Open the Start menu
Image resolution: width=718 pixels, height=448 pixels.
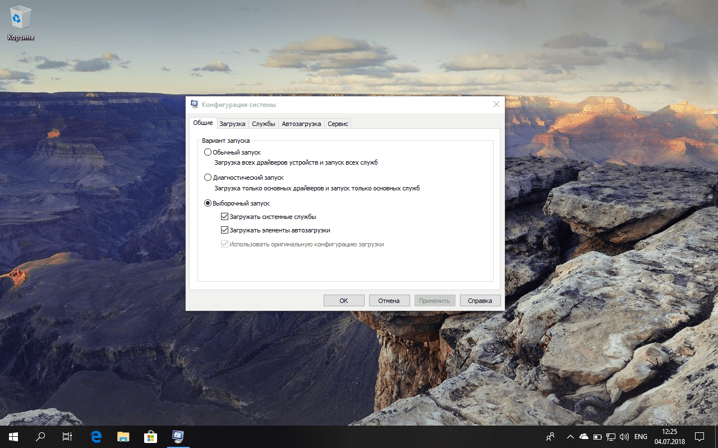coord(12,436)
